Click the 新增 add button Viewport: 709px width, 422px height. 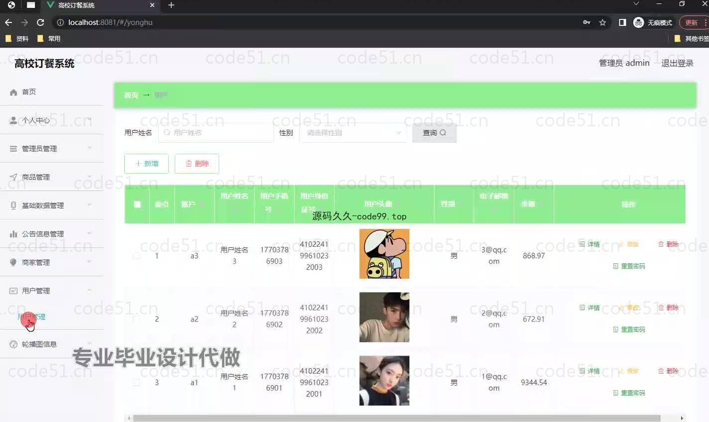(146, 164)
